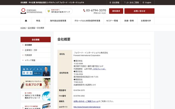This screenshot has height=109, width=175.
Task: Click the globe icon beside English
Action: pyautogui.click(x=143, y=2)
